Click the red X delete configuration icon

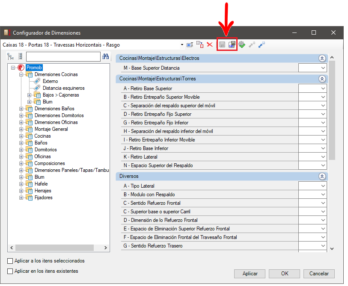click(210, 44)
